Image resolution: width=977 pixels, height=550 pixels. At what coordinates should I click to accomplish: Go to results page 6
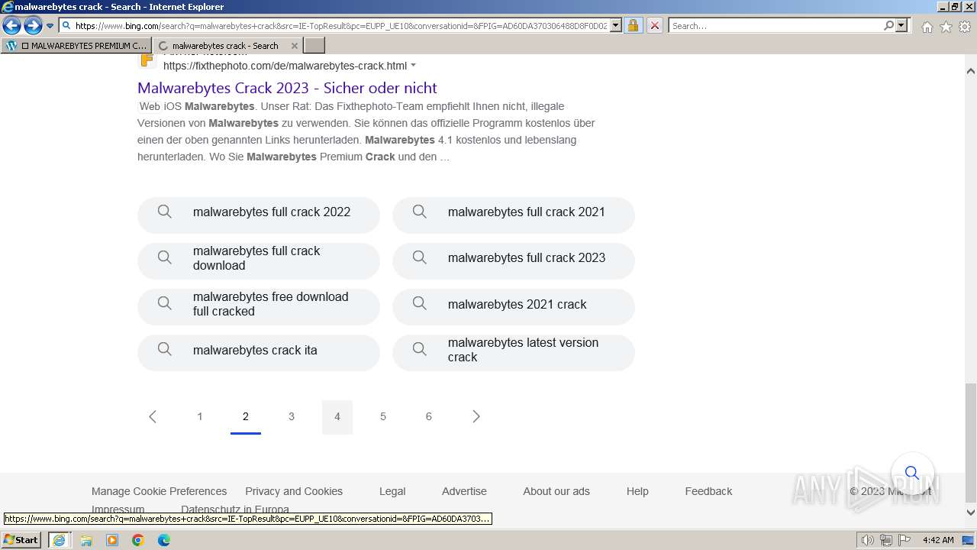coord(429,416)
